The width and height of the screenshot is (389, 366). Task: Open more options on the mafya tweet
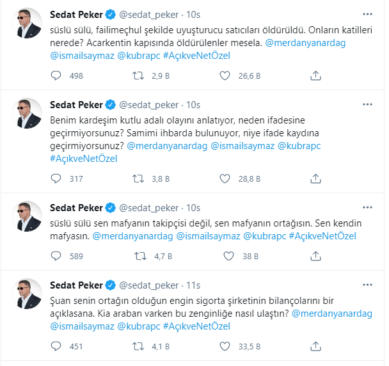(x=367, y=207)
